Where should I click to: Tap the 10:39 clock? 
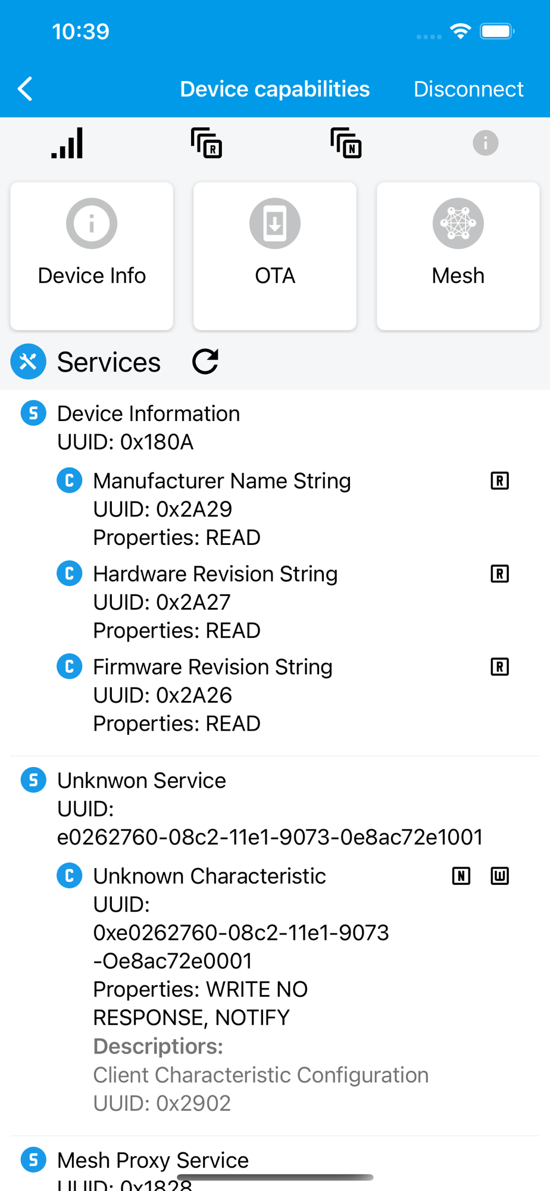click(81, 31)
